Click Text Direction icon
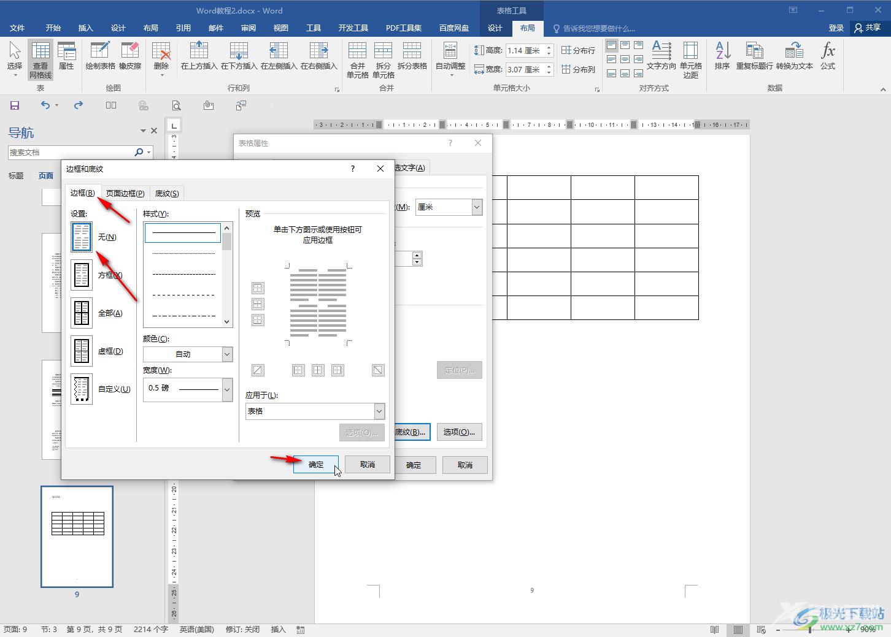This screenshot has height=637, width=891. tap(661, 56)
